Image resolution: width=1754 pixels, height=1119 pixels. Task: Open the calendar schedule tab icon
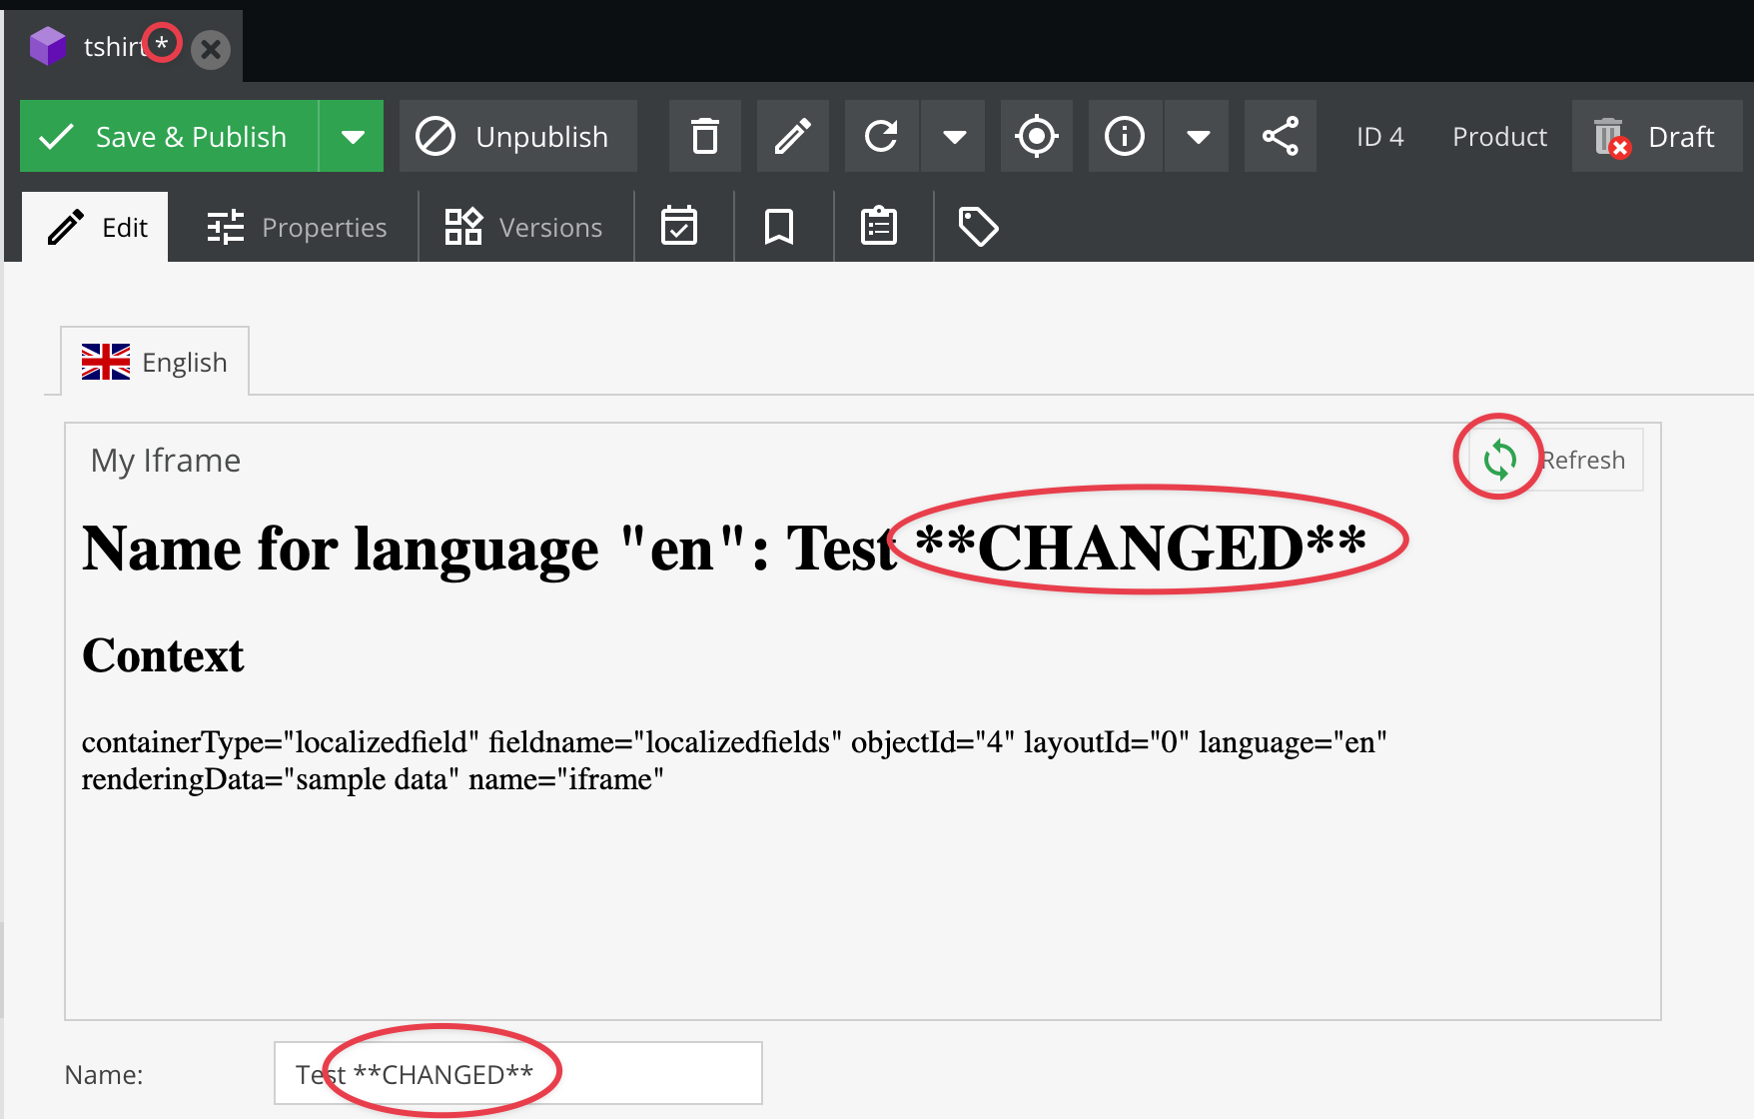679,227
